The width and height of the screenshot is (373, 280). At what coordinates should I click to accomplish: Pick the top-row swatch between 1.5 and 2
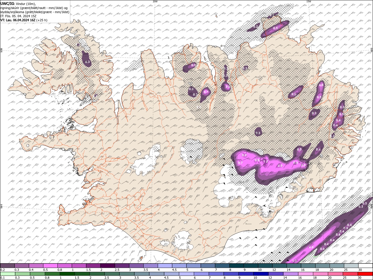point(93,266)
